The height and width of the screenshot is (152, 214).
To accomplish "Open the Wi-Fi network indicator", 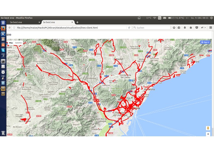I will (155, 18).
